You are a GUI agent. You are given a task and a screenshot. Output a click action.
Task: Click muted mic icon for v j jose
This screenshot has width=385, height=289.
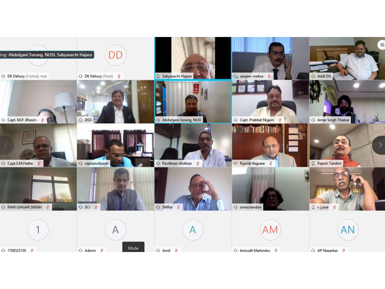tap(334, 207)
